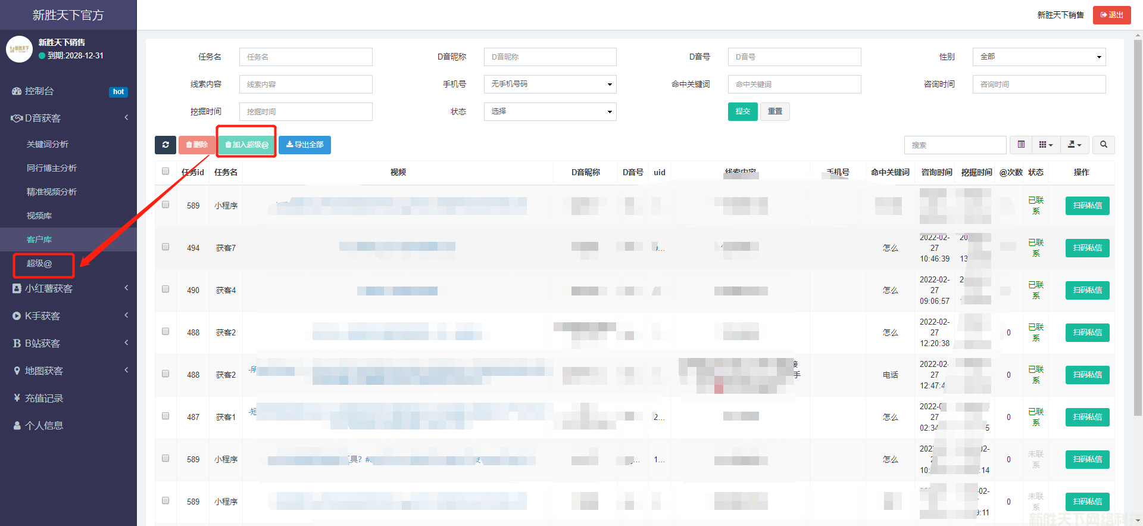Click the 退出 logout button
This screenshot has width=1143, height=526.
1111,15
